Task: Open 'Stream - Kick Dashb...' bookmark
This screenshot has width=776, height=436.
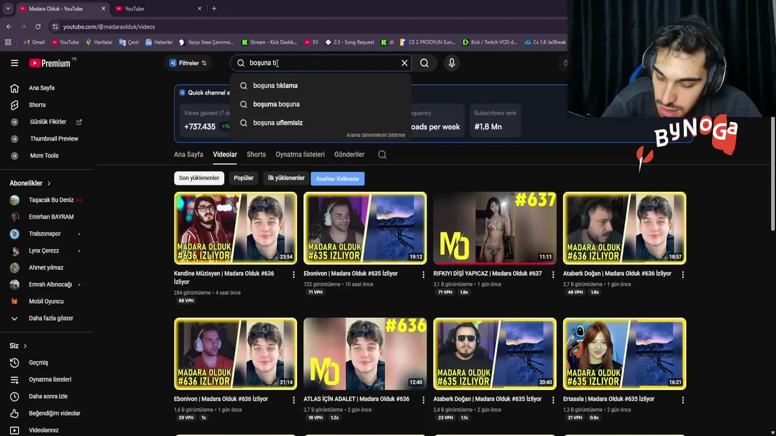Action: 269,42
